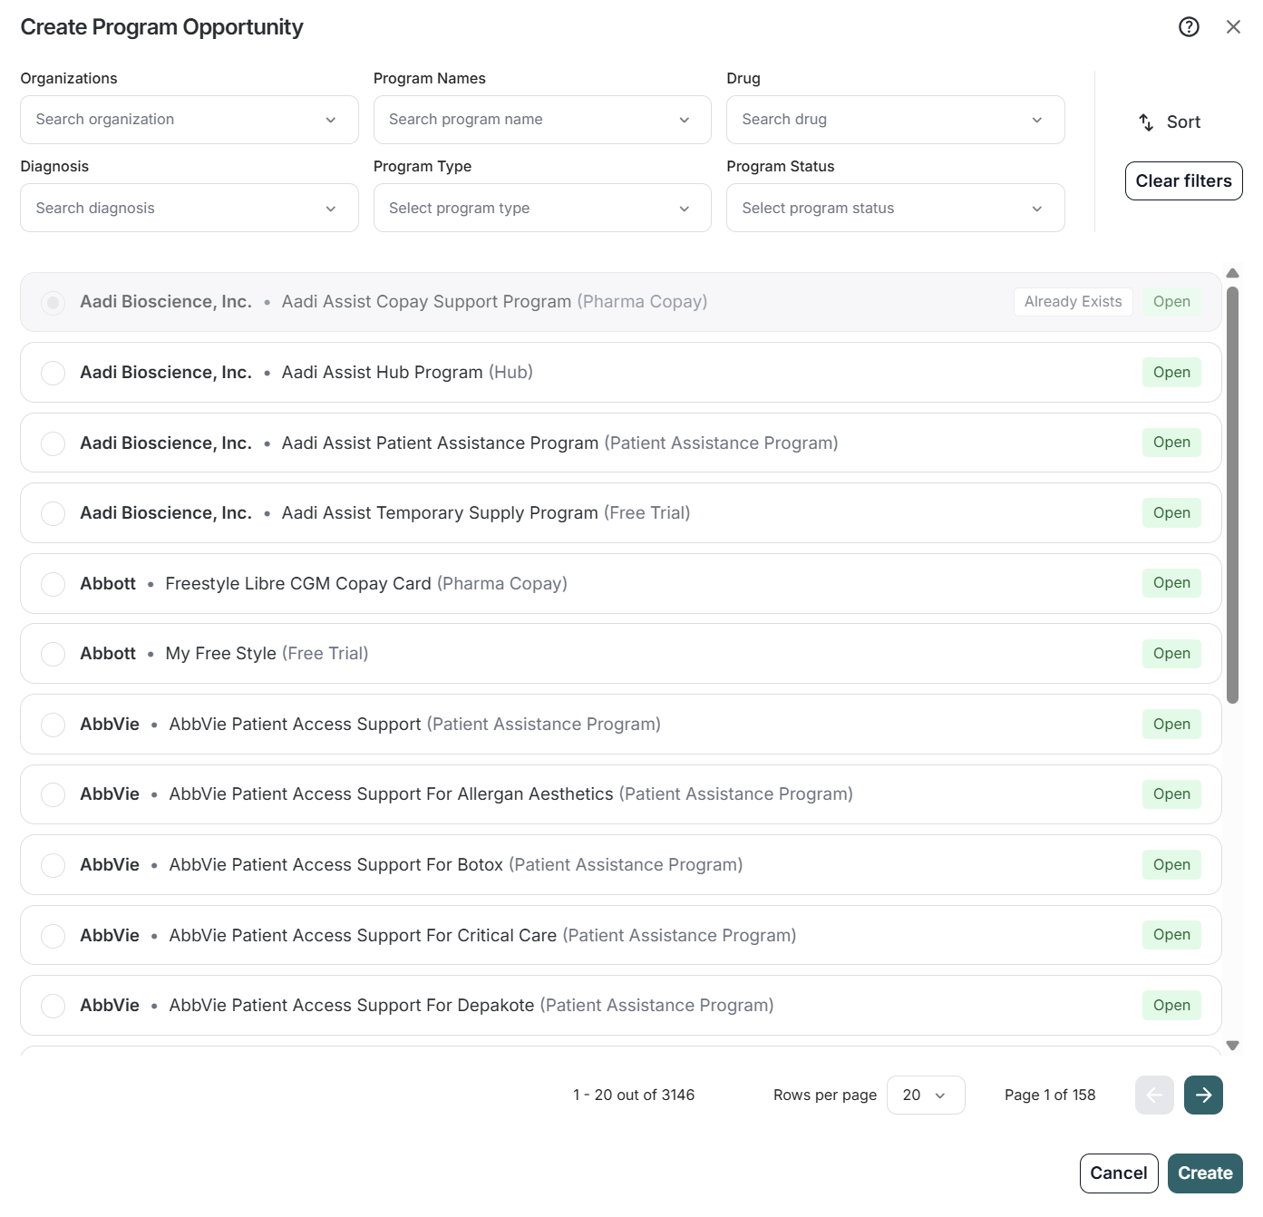Go to the next page arrow
The height and width of the screenshot is (1217, 1263).
coord(1203,1095)
